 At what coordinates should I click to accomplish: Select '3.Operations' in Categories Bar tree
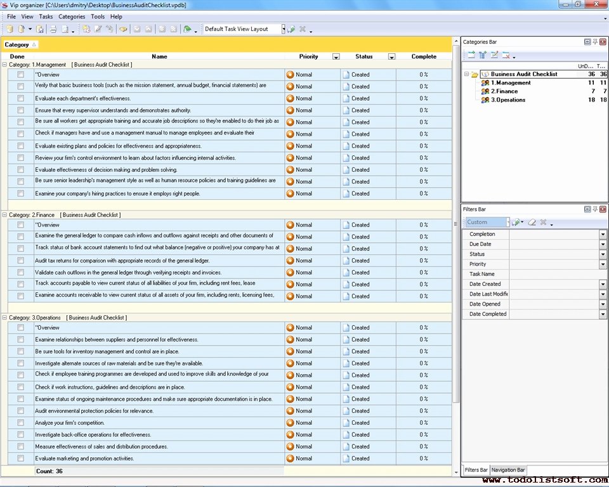click(508, 100)
